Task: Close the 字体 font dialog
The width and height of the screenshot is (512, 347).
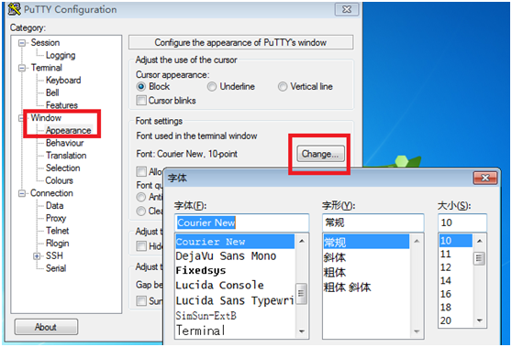Action: pyautogui.click(x=485, y=178)
